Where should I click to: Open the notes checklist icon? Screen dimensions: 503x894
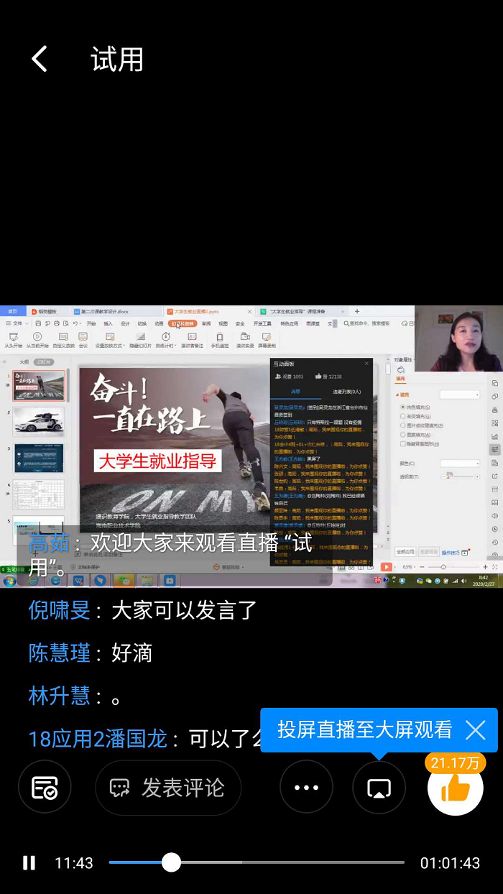(x=45, y=788)
